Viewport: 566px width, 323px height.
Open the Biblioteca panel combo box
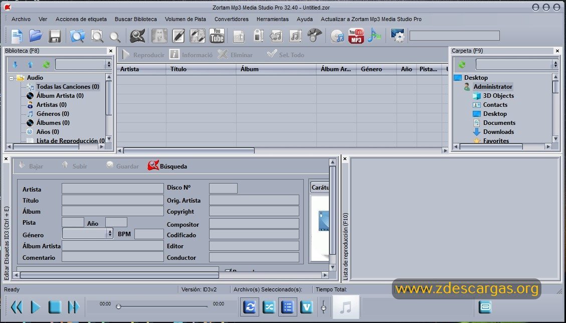coord(83,65)
